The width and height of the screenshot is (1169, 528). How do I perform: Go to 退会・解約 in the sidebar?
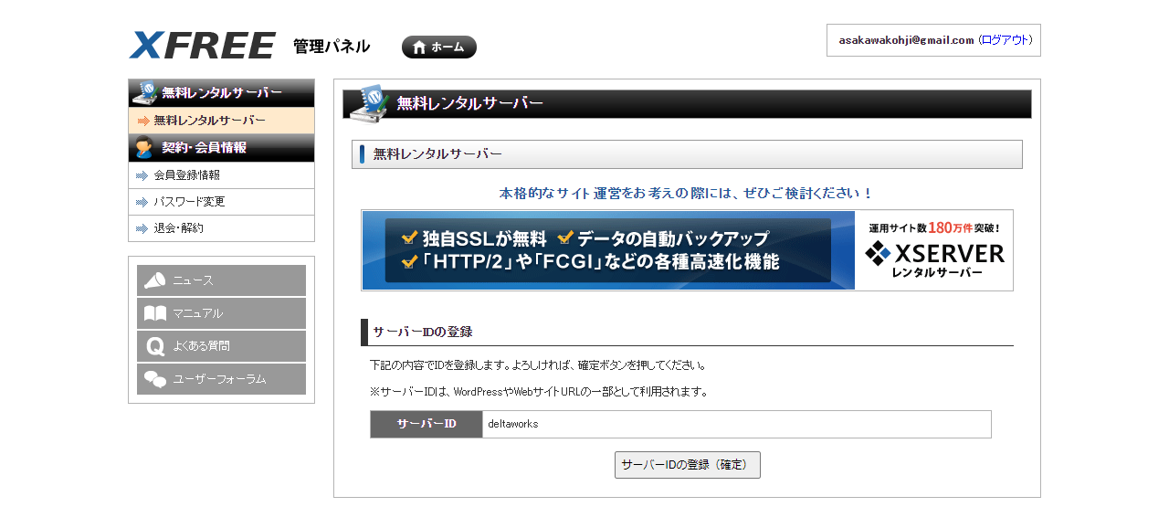pyautogui.click(x=178, y=228)
